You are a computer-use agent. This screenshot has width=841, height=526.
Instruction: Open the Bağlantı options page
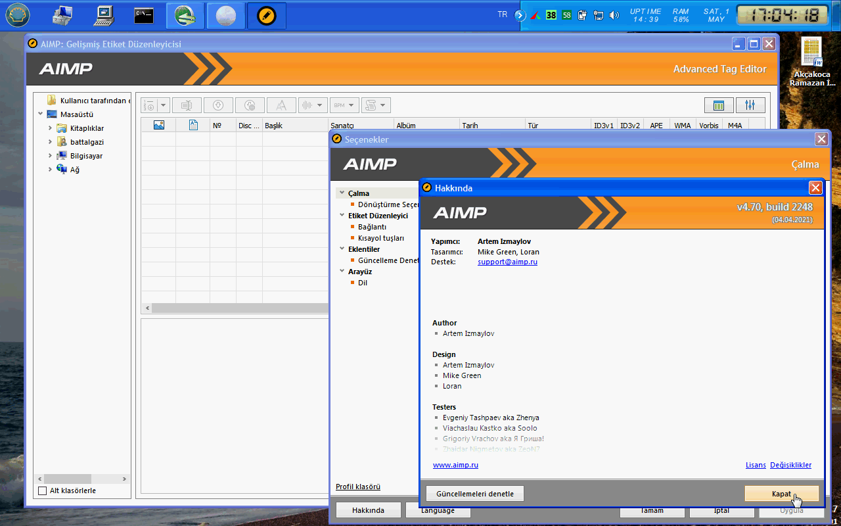(372, 227)
